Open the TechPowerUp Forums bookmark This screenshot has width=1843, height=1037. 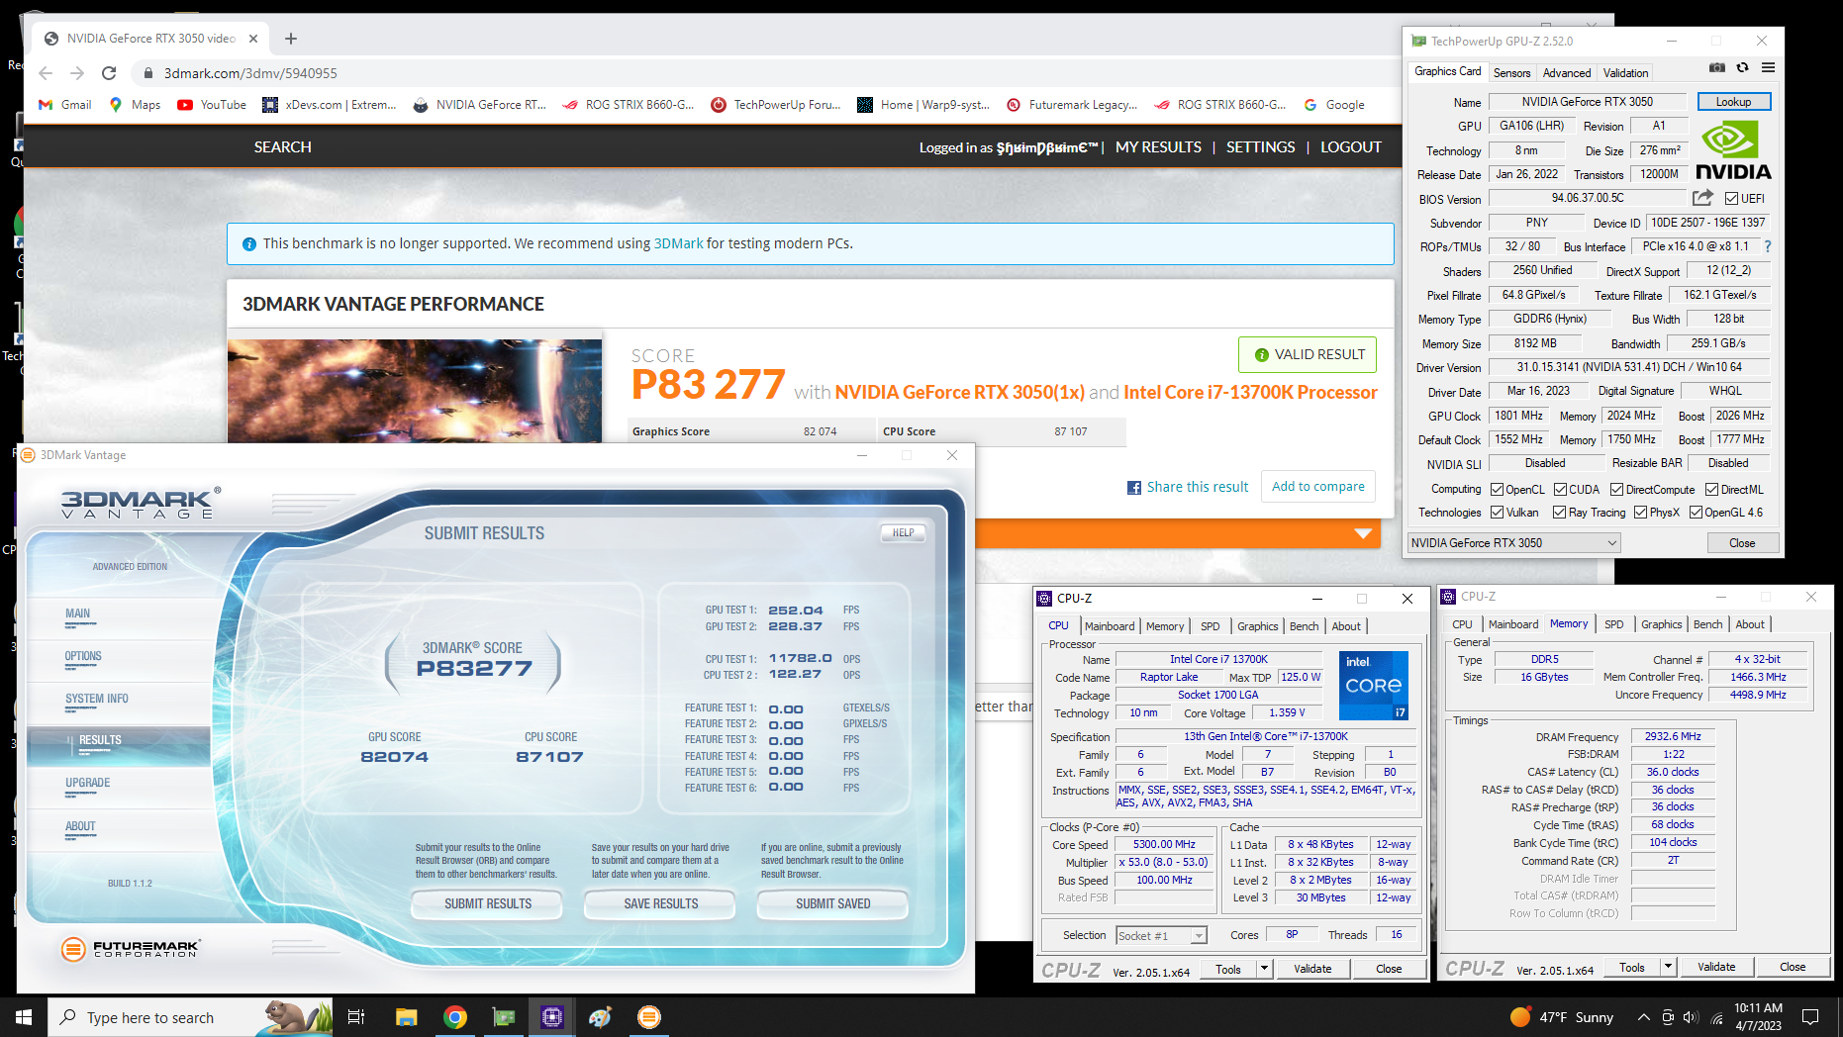775,105
